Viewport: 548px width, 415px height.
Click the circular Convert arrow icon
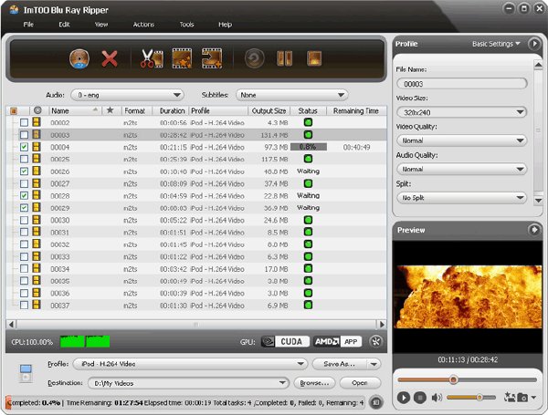tap(254, 58)
